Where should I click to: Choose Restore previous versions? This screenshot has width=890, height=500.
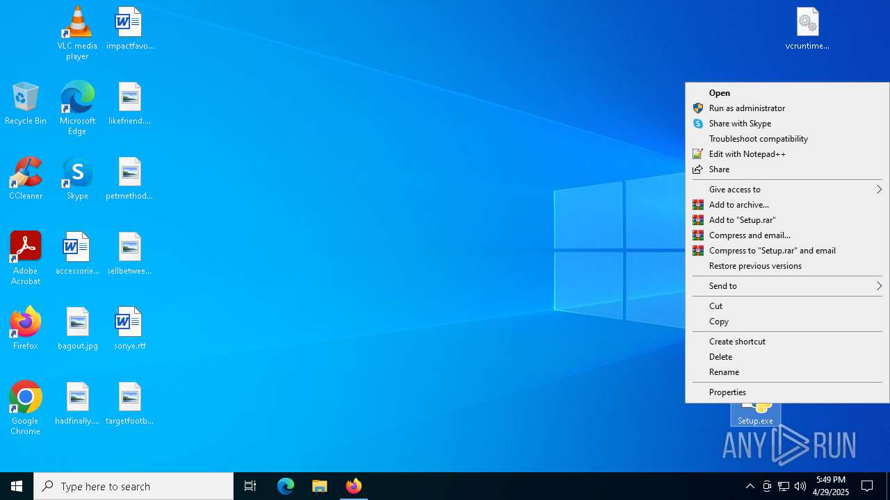(x=787, y=266)
